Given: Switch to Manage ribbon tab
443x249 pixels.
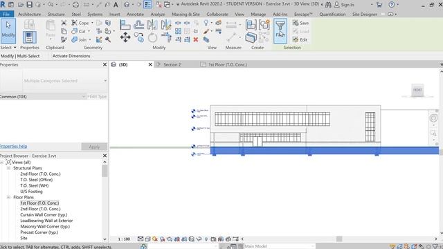Looking at the screenshot, I should click(258, 14).
